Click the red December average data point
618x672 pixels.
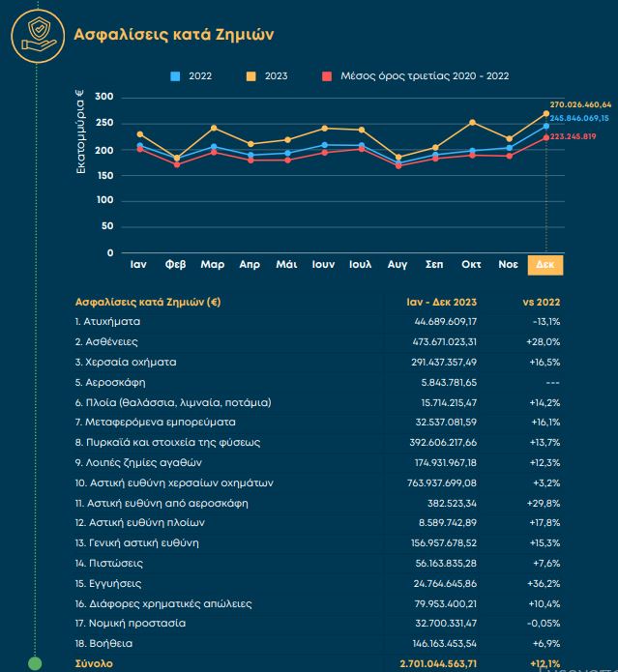coord(546,137)
